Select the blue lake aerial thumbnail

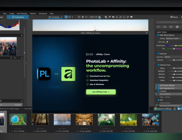point(18,119)
